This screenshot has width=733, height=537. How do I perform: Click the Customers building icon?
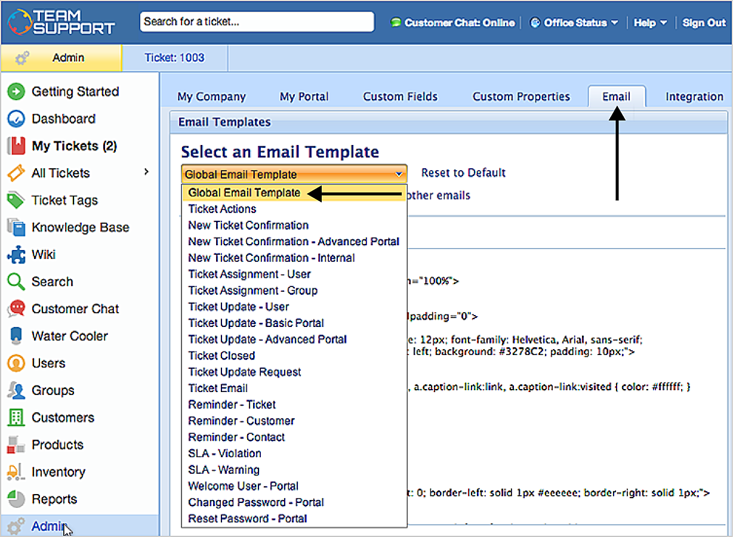coord(16,418)
